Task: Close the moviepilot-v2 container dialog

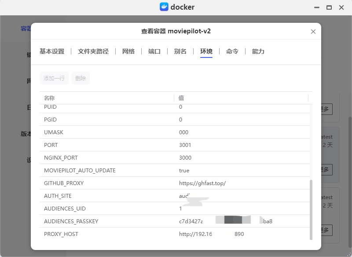Action: pyautogui.click(x=313, y=32)
